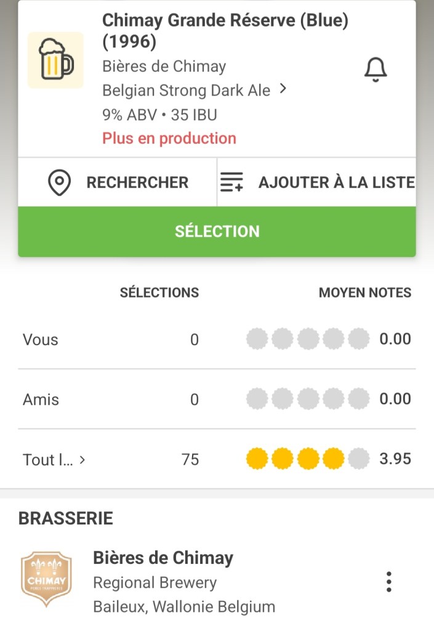Click the fourth yellow star in the global rating
Image resolution: width=434 pixels, height=631 pixels.
click(333, 459)
